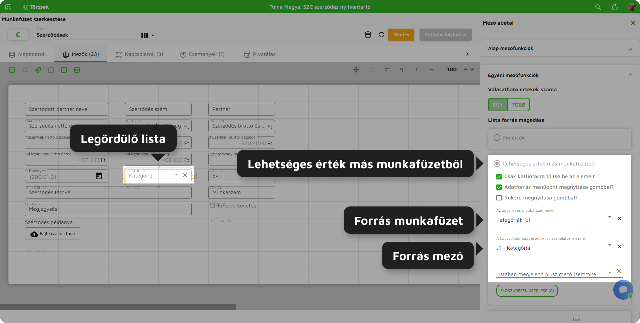Open calendar picker in Érvényes field

pyautogui.click(x=99, y=176)
